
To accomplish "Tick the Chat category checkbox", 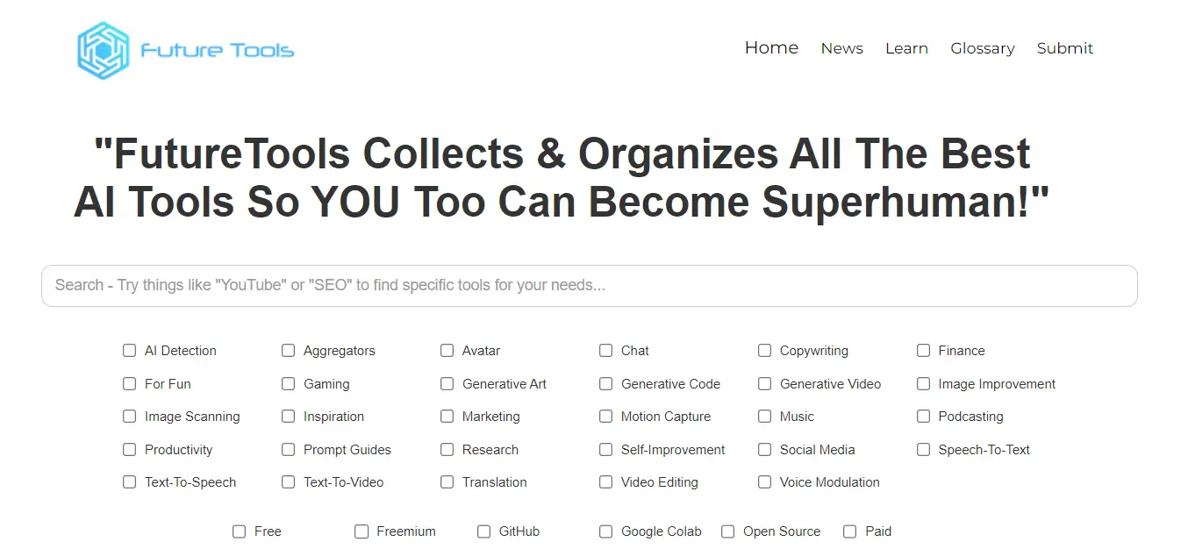I will 606,351.
